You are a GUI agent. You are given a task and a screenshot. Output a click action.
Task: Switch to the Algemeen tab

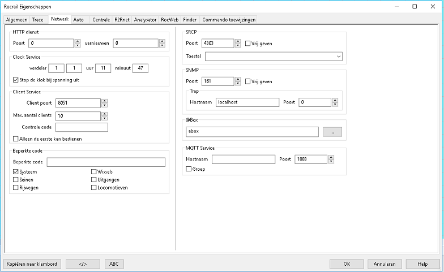tap(16, 19)
